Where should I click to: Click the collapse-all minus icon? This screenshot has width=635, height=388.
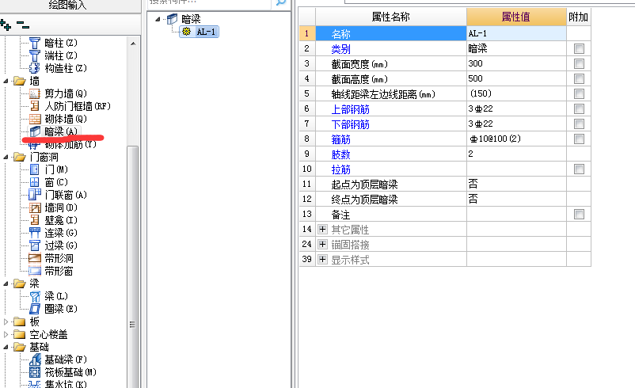[23, 25]
